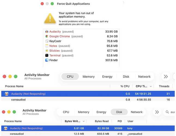This screenshot has width=176, height=136.
Task: Click the user name tony
Action: [x=130, y=128]
